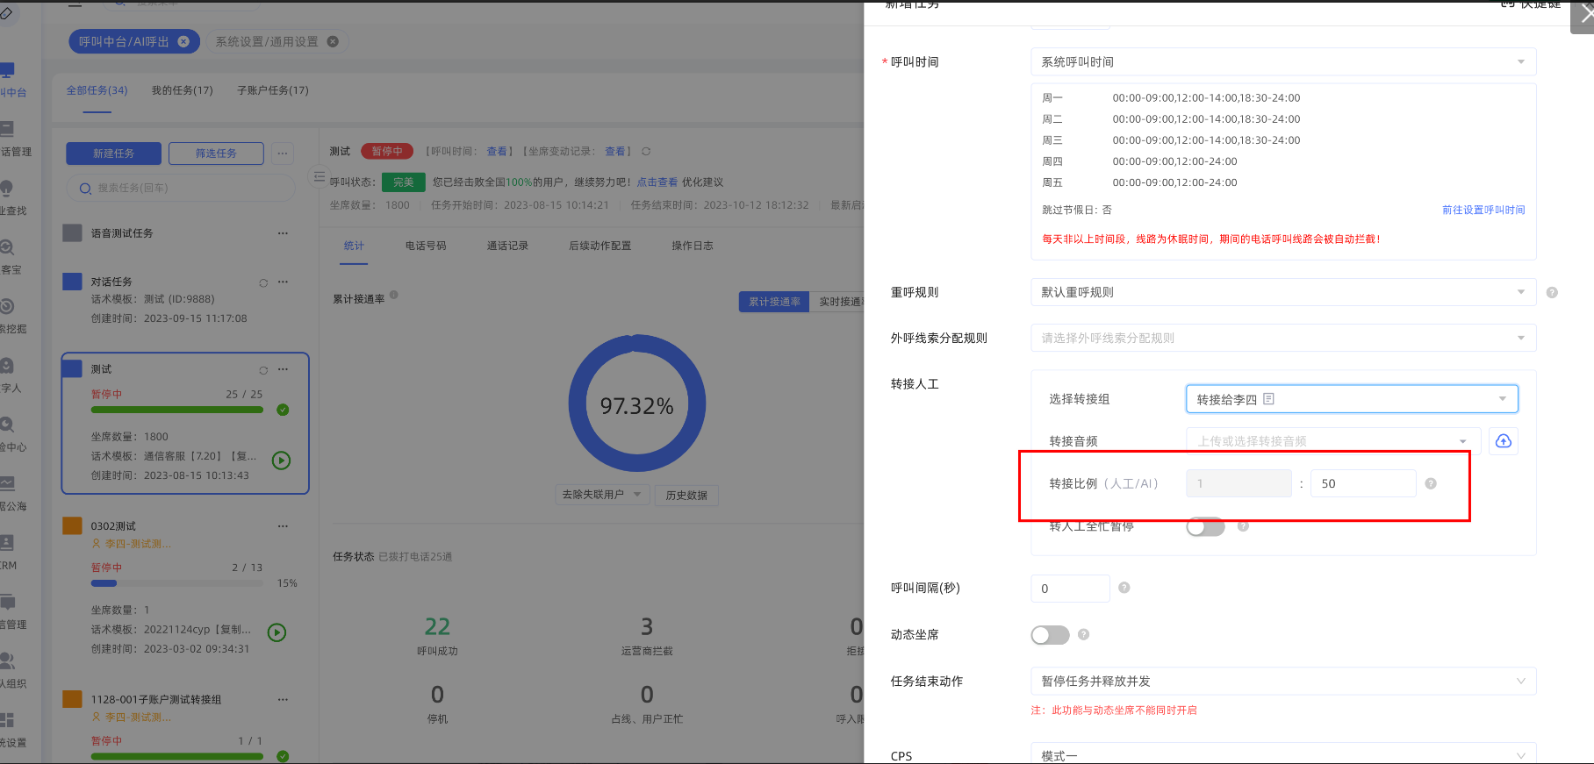Screen dimensions: 1594x764
Task: Click help icon next to 呼叫间隔(秒) field
Action: coord(1124,588)
